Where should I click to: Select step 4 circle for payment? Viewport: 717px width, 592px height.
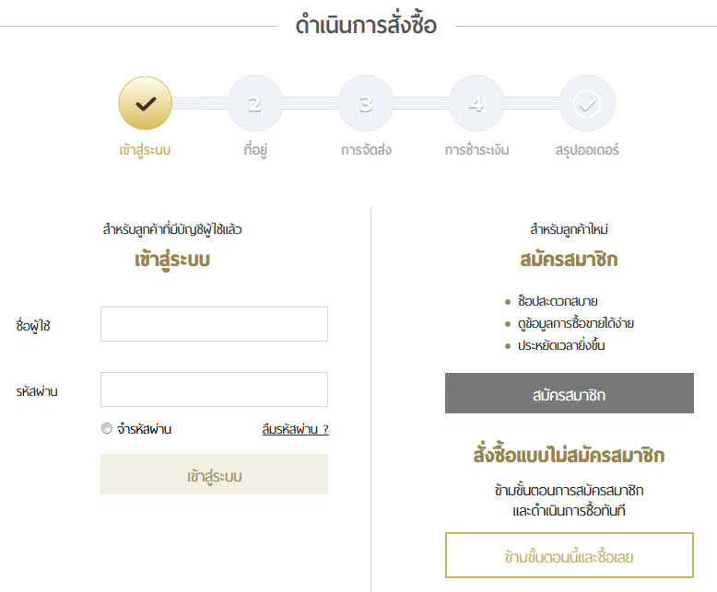coord(476,103)
